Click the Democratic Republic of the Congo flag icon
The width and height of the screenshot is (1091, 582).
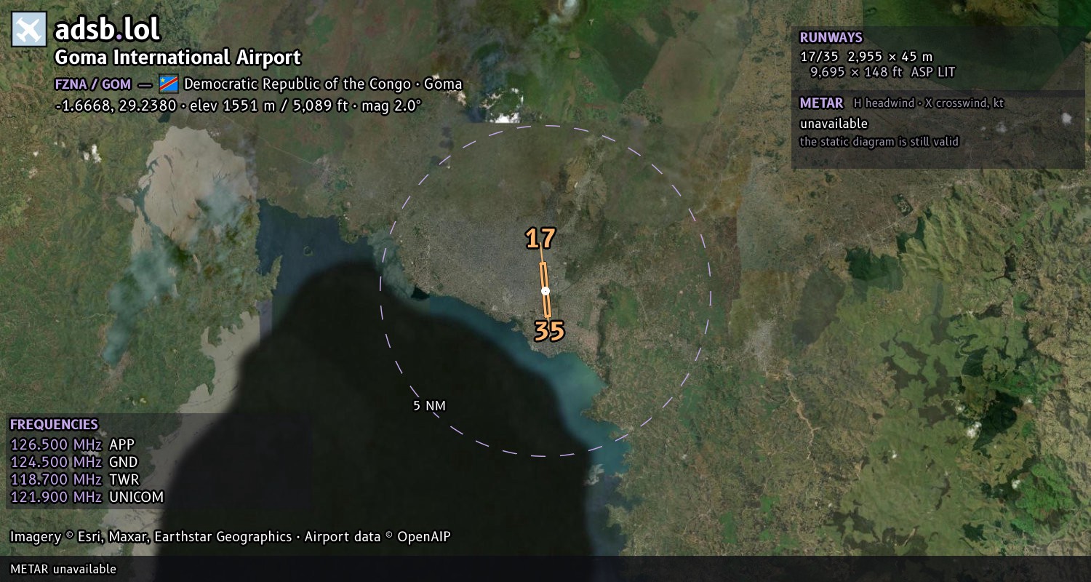pos(168,84)
